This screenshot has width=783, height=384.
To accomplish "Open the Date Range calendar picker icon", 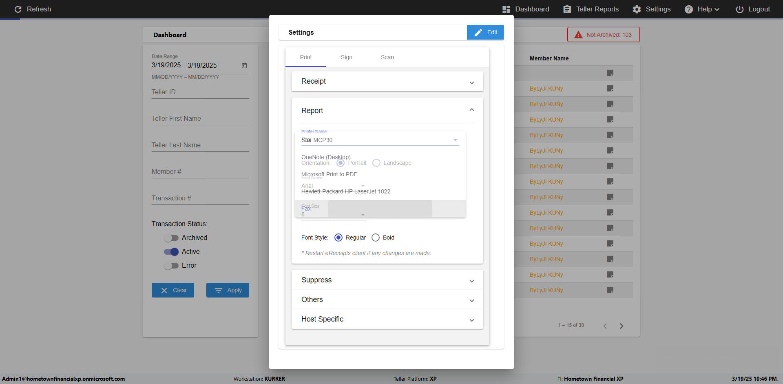I will point(244,65).
